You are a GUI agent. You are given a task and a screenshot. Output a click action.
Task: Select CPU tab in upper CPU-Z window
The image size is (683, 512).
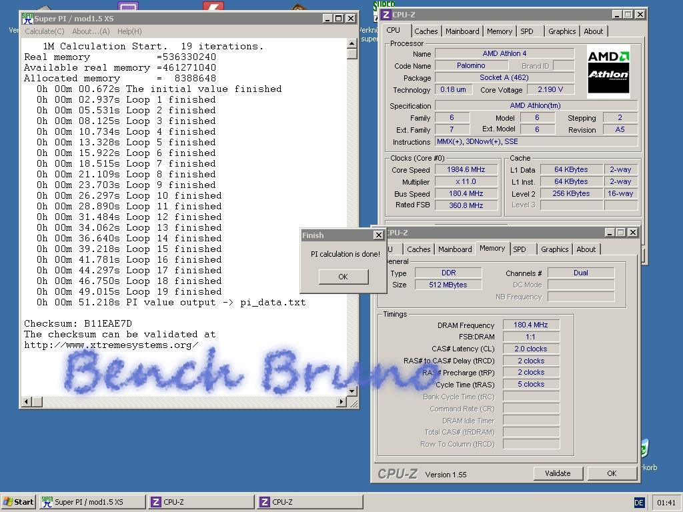pyautogui.click(x=394, y=30)
